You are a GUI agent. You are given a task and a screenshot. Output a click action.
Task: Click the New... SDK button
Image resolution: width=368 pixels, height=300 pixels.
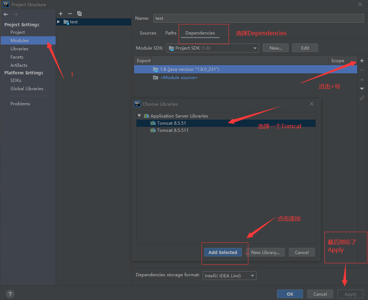coord(276,48)
